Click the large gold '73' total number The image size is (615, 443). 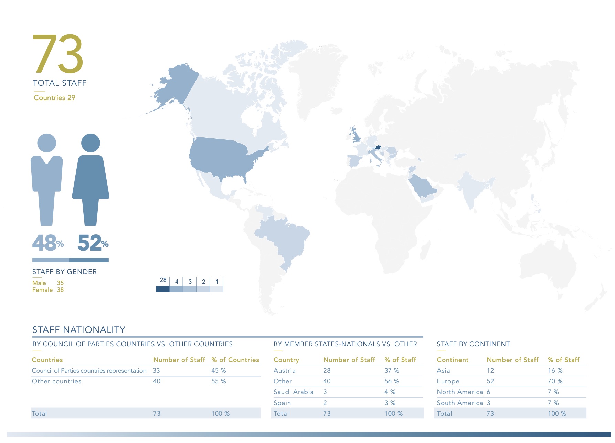pyautogui.click(x=58, y=54)
